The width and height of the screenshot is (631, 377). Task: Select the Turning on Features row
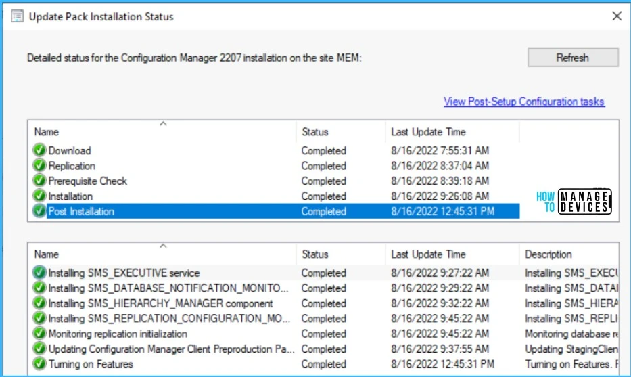click(x=325, y=363)
